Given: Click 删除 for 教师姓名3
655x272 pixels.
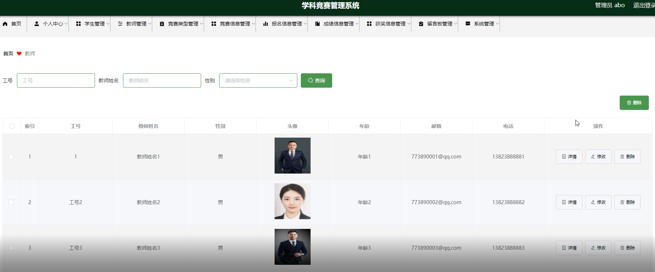Looking at the screenshot, I should click(627, 248).
